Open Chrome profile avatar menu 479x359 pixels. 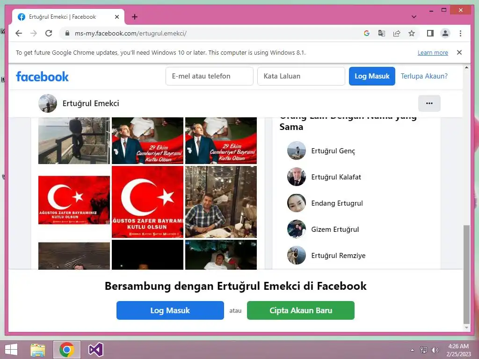[445, 33]
